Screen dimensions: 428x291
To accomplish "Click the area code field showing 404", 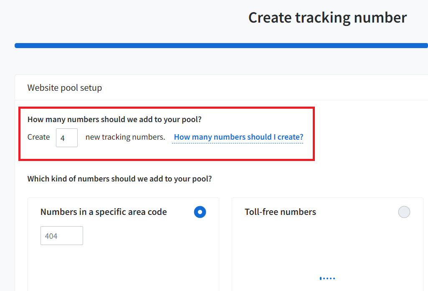I will pos(62,236).
